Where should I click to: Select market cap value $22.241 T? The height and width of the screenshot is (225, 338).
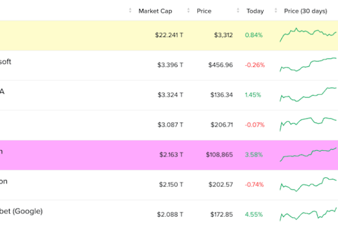click(169, 35)
